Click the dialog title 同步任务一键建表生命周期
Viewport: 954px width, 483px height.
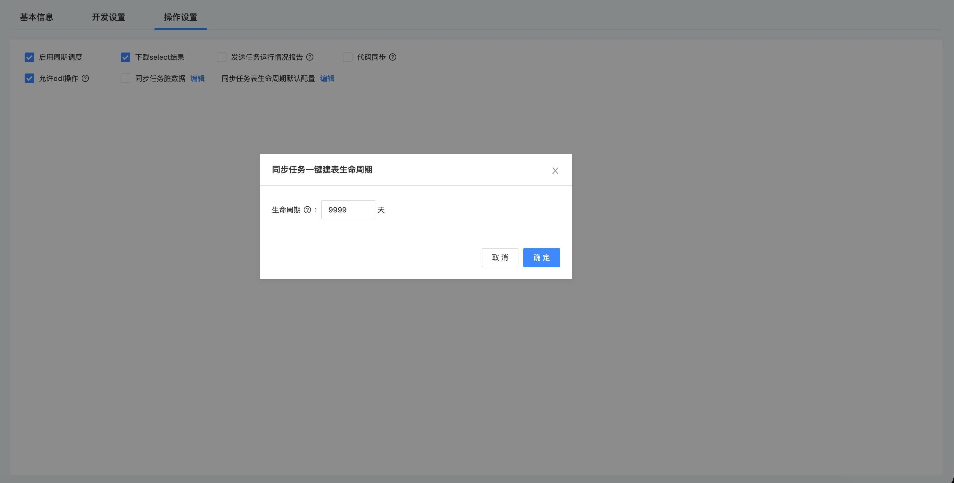coord(322,169)
